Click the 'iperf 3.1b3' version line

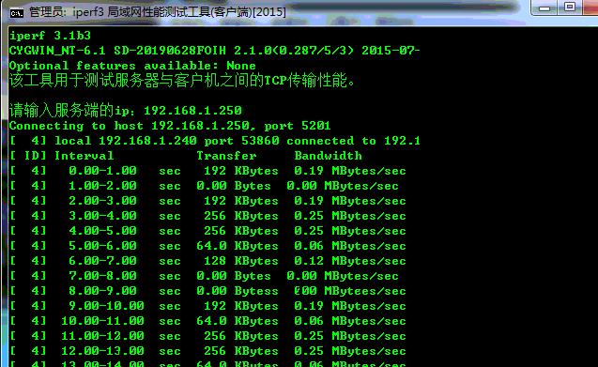tap(50, 36)
